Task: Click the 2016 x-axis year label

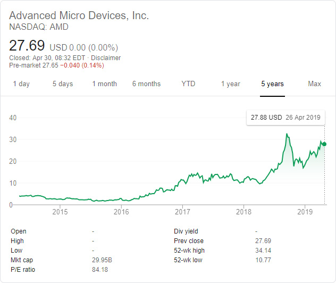Action: (x=121, y=212)
